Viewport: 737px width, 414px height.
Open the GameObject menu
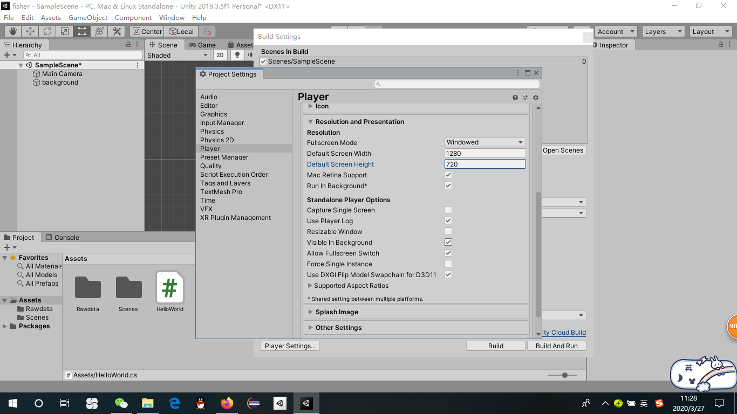tap(88, 17)
